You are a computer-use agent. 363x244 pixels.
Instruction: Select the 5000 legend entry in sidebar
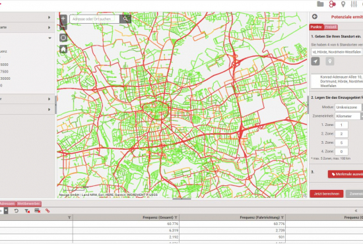tap(4, 65)
